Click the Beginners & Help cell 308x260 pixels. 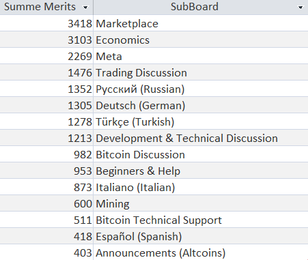coord(201,171)
